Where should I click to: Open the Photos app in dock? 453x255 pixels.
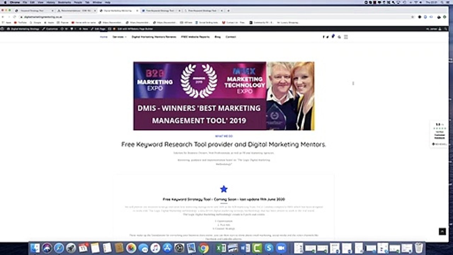click(131, 248)
